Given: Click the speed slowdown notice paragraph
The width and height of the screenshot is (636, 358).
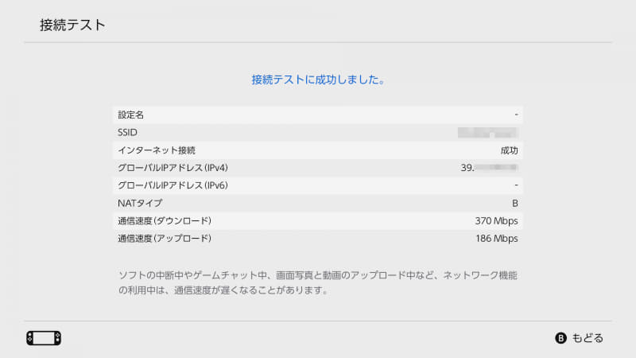Looking at the screenshot, I should 318,282.
